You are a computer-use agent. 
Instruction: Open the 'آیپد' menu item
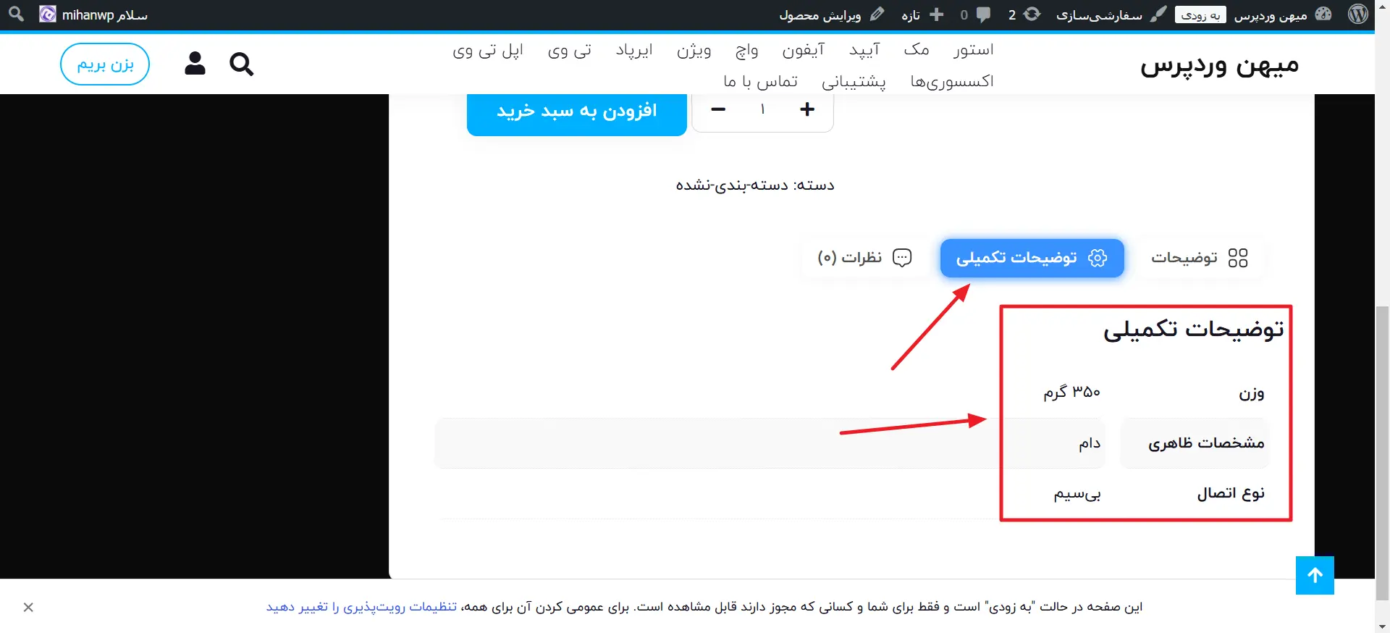[864, 49]
